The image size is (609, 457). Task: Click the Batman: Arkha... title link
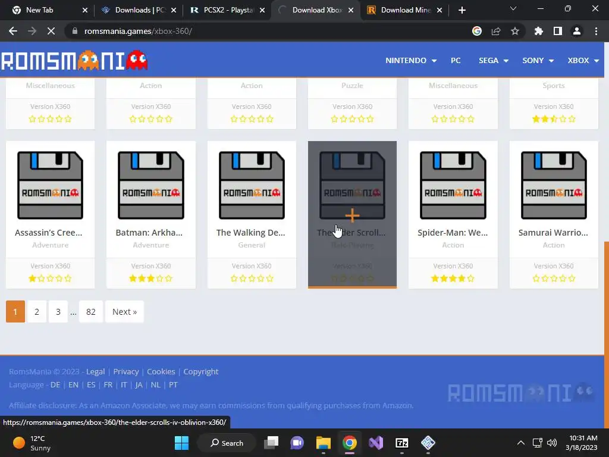coord(149,233)
